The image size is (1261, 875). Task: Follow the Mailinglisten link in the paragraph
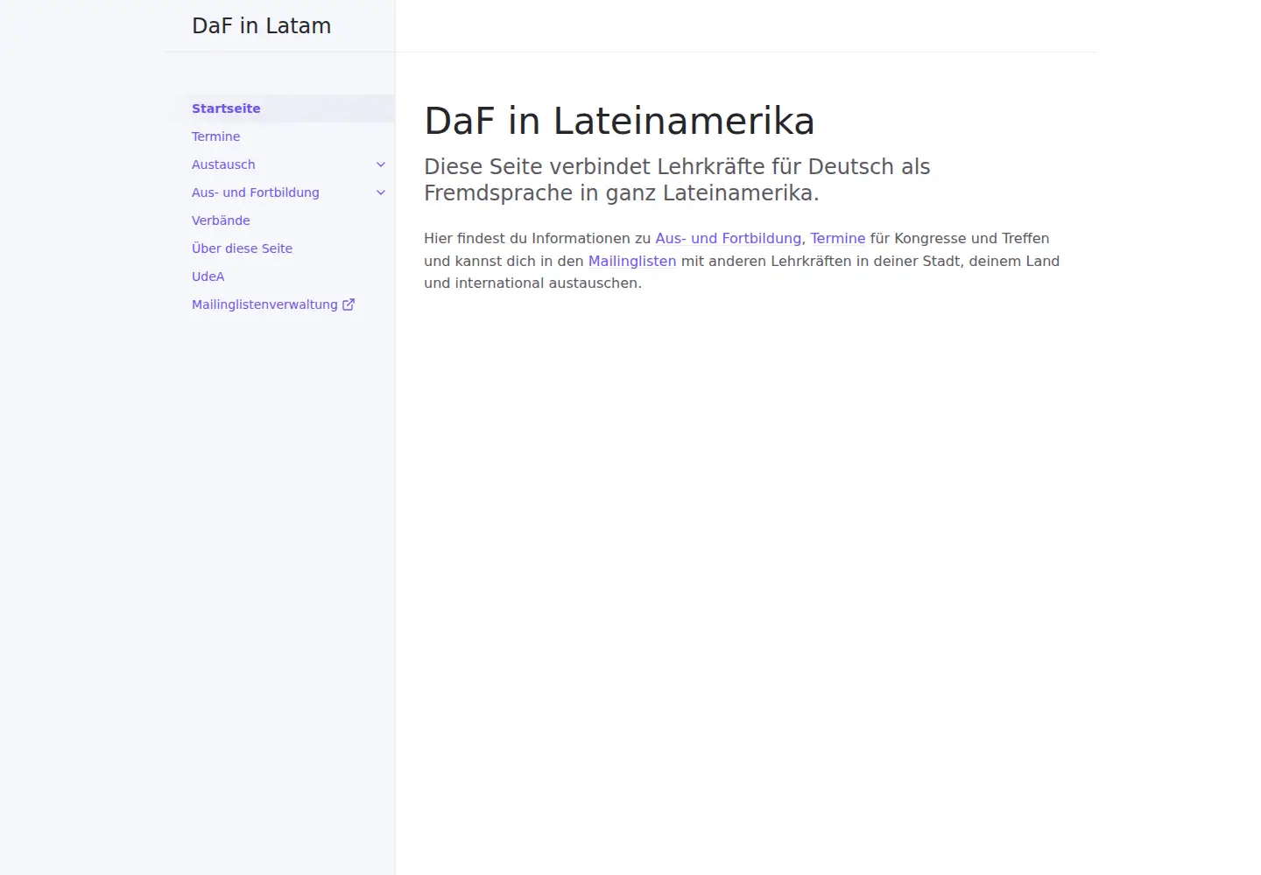(x=632, y=261)
